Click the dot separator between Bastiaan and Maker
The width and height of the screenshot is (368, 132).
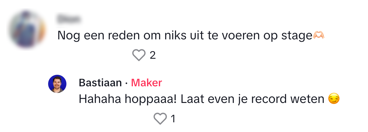point(126,84)
